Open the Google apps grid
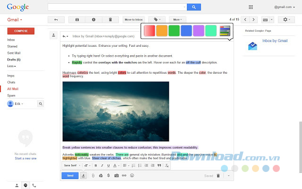This screenshot has width=302, height=189. click(251, 7)
